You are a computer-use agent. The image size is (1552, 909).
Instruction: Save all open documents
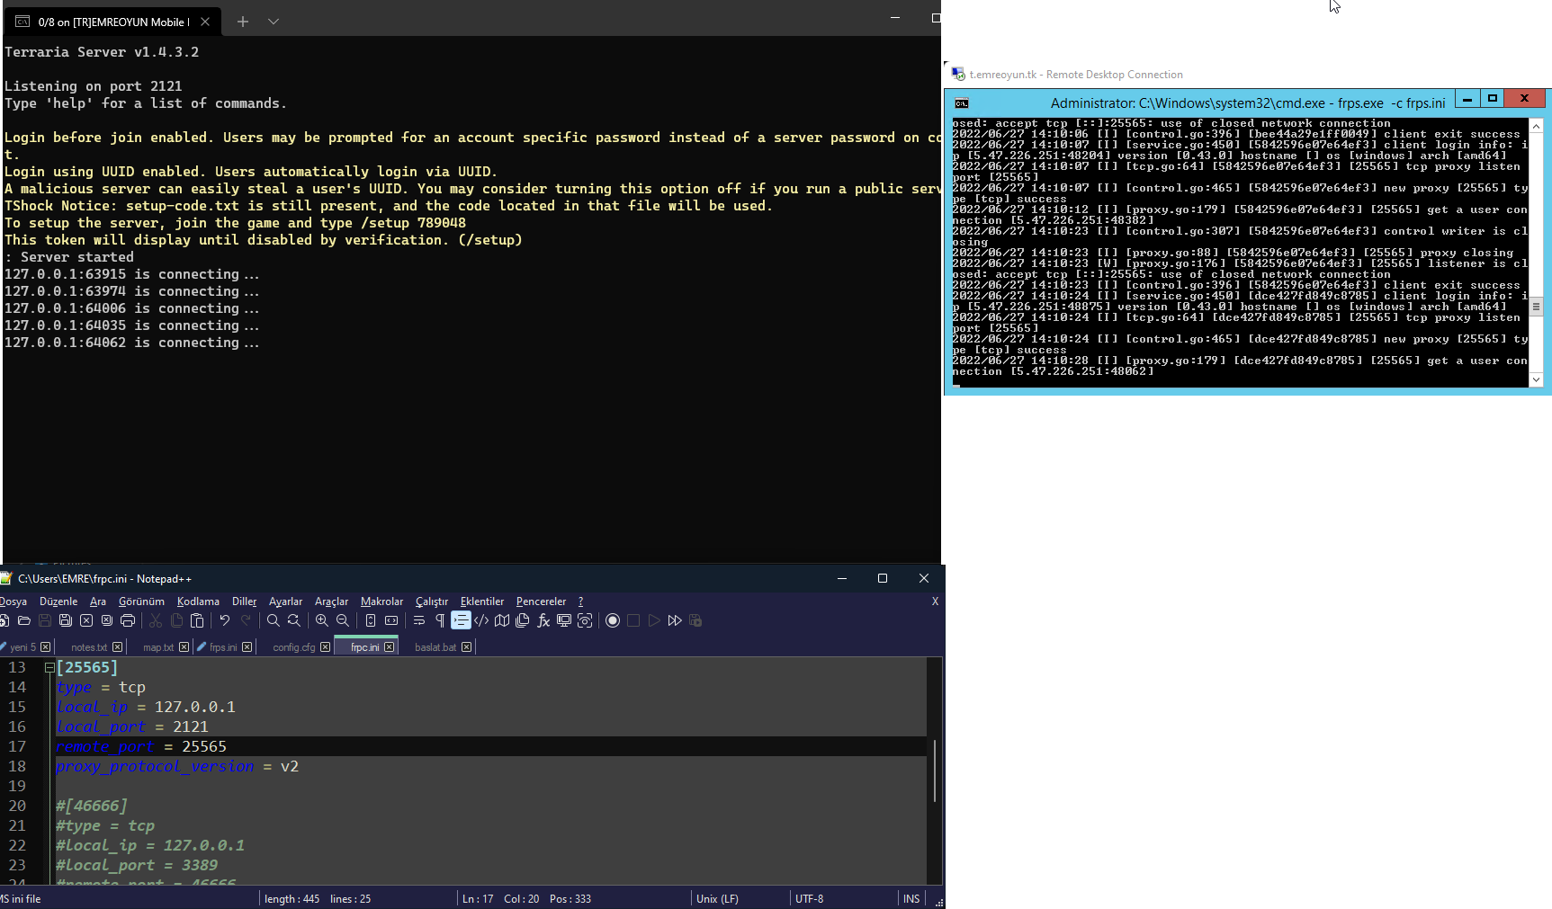(x=65, y=620)
